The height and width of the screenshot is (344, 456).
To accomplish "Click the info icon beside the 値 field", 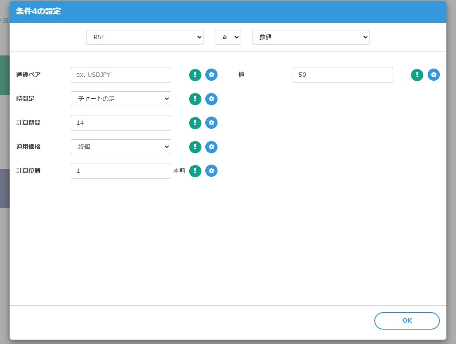I will [x=417, y=75].
